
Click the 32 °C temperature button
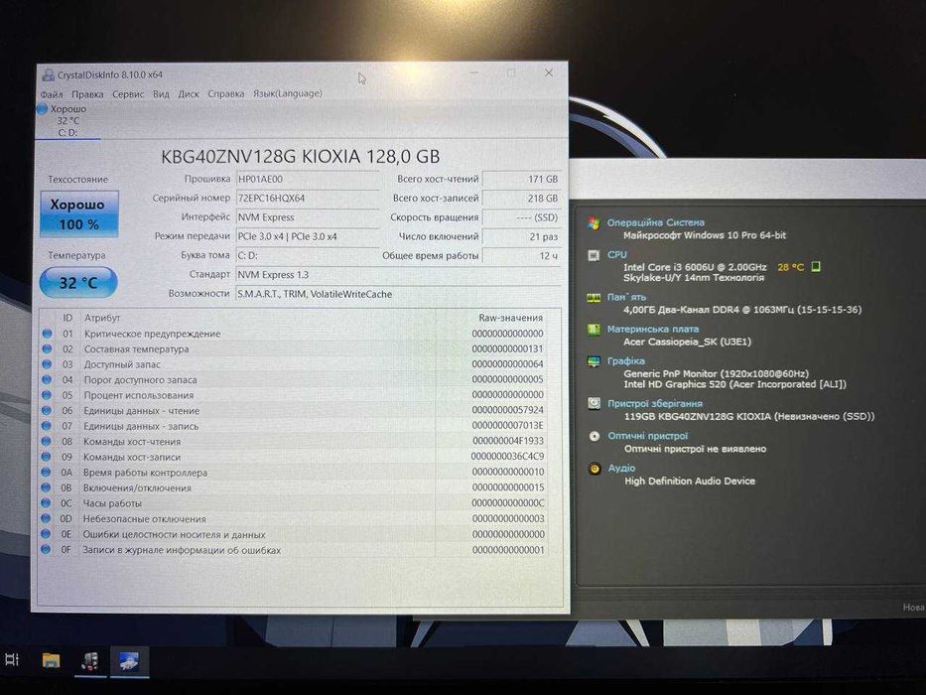pos(78,283)
